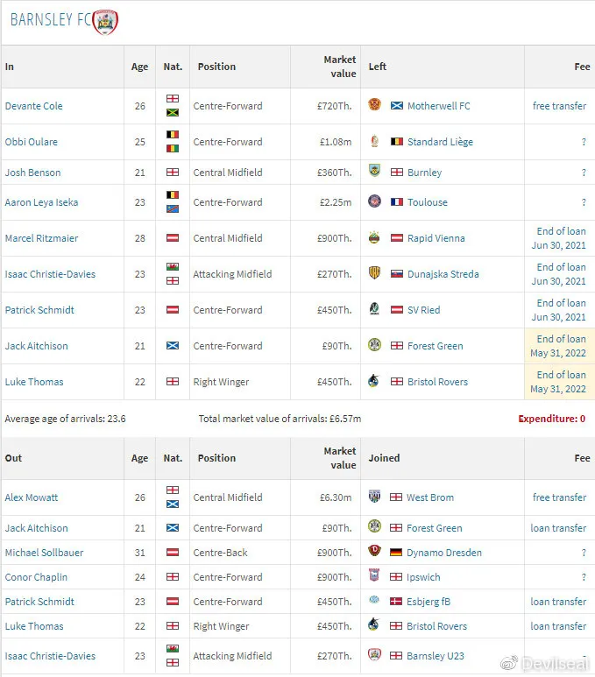Click the Toulouse club crest icon

[x=375, y=201]
